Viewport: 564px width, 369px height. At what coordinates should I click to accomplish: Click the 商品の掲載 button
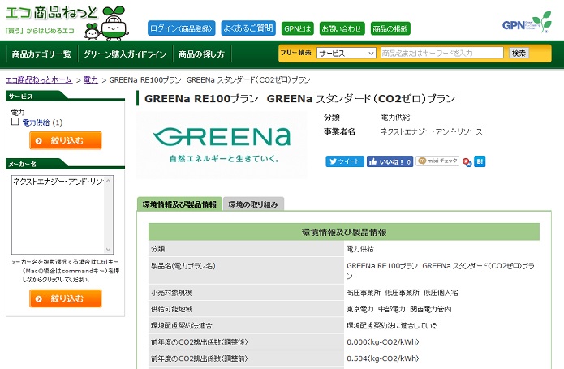[x=390, y=28]
